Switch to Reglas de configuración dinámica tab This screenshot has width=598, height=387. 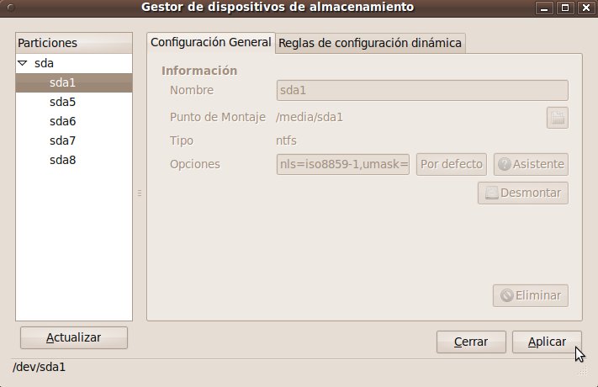click(x=370, y=43)
